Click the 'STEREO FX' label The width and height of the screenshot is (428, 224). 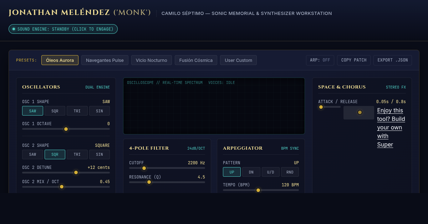click(396, 87)
